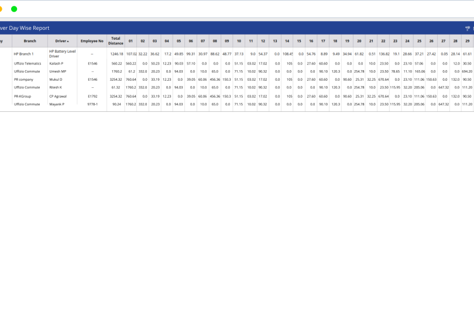Click the Driver column sort arrow
474x316 pixels.
pyautogui.click(x=68, y=42)
